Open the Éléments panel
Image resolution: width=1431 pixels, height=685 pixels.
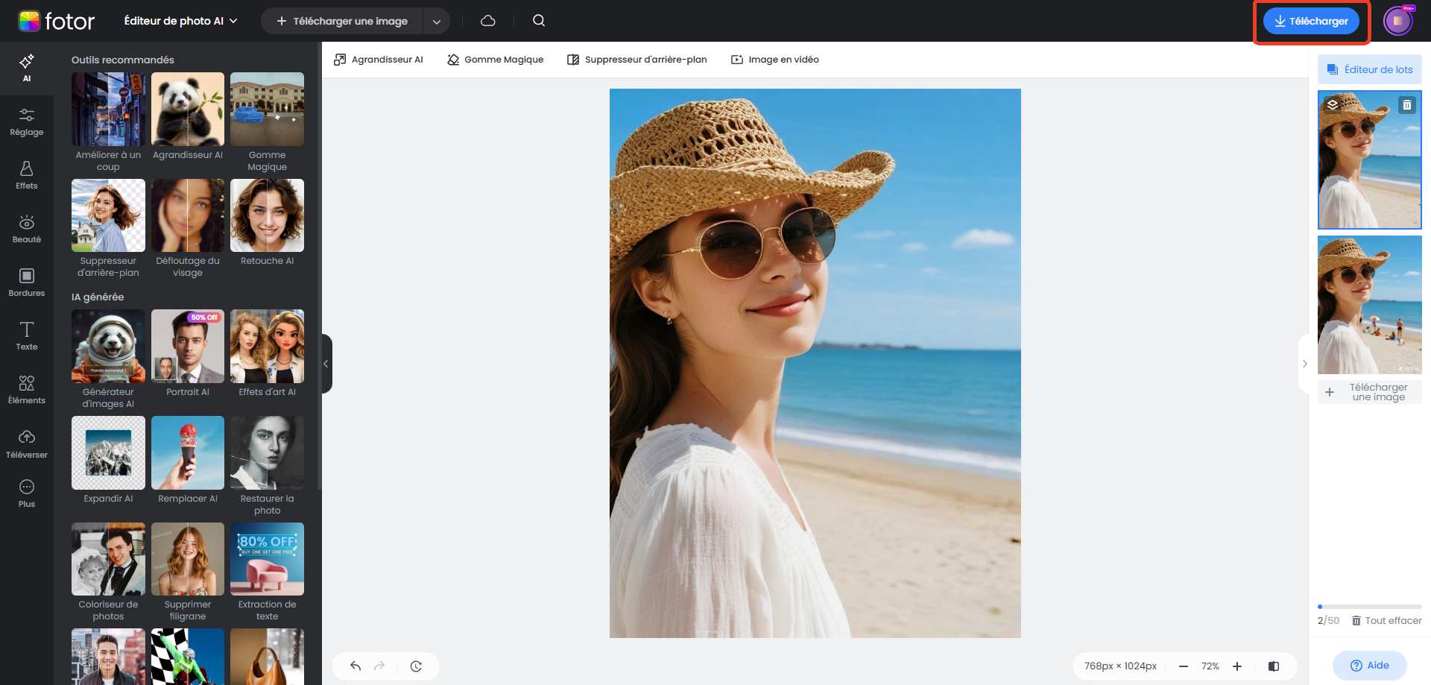click(26, 389)
